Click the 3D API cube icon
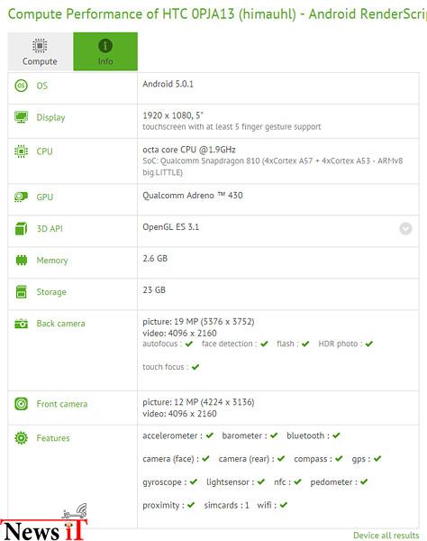427x541 pixels. 21,228
